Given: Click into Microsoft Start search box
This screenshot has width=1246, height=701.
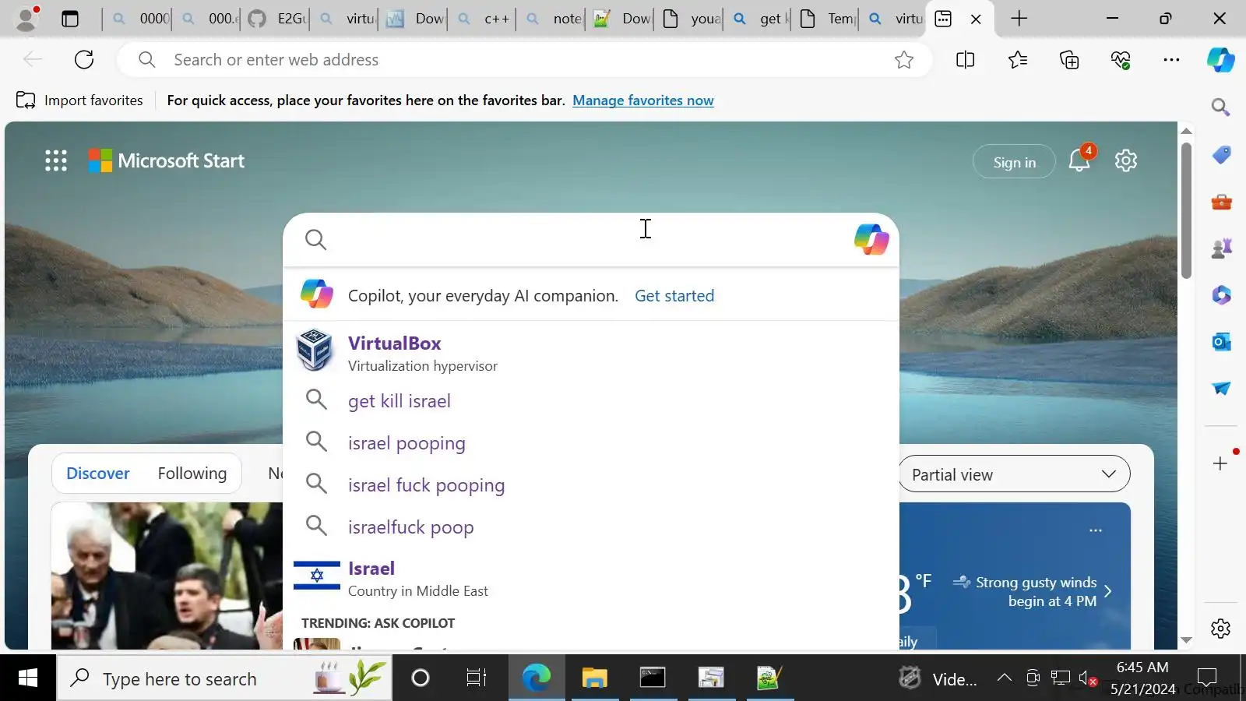Looking at the screenshot, I should pyautogui.click(x=590, y=240).
